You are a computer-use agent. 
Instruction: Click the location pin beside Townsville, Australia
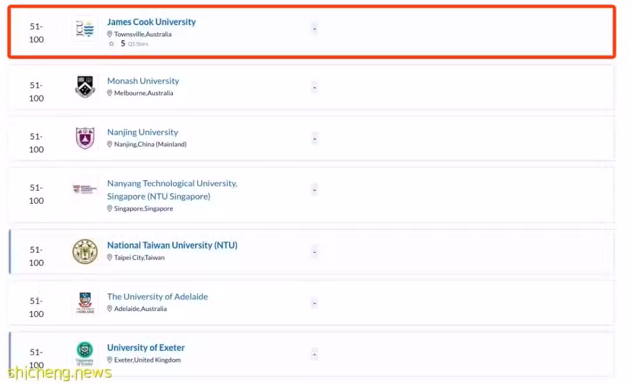pyautogui.click(x=109, y=34)
